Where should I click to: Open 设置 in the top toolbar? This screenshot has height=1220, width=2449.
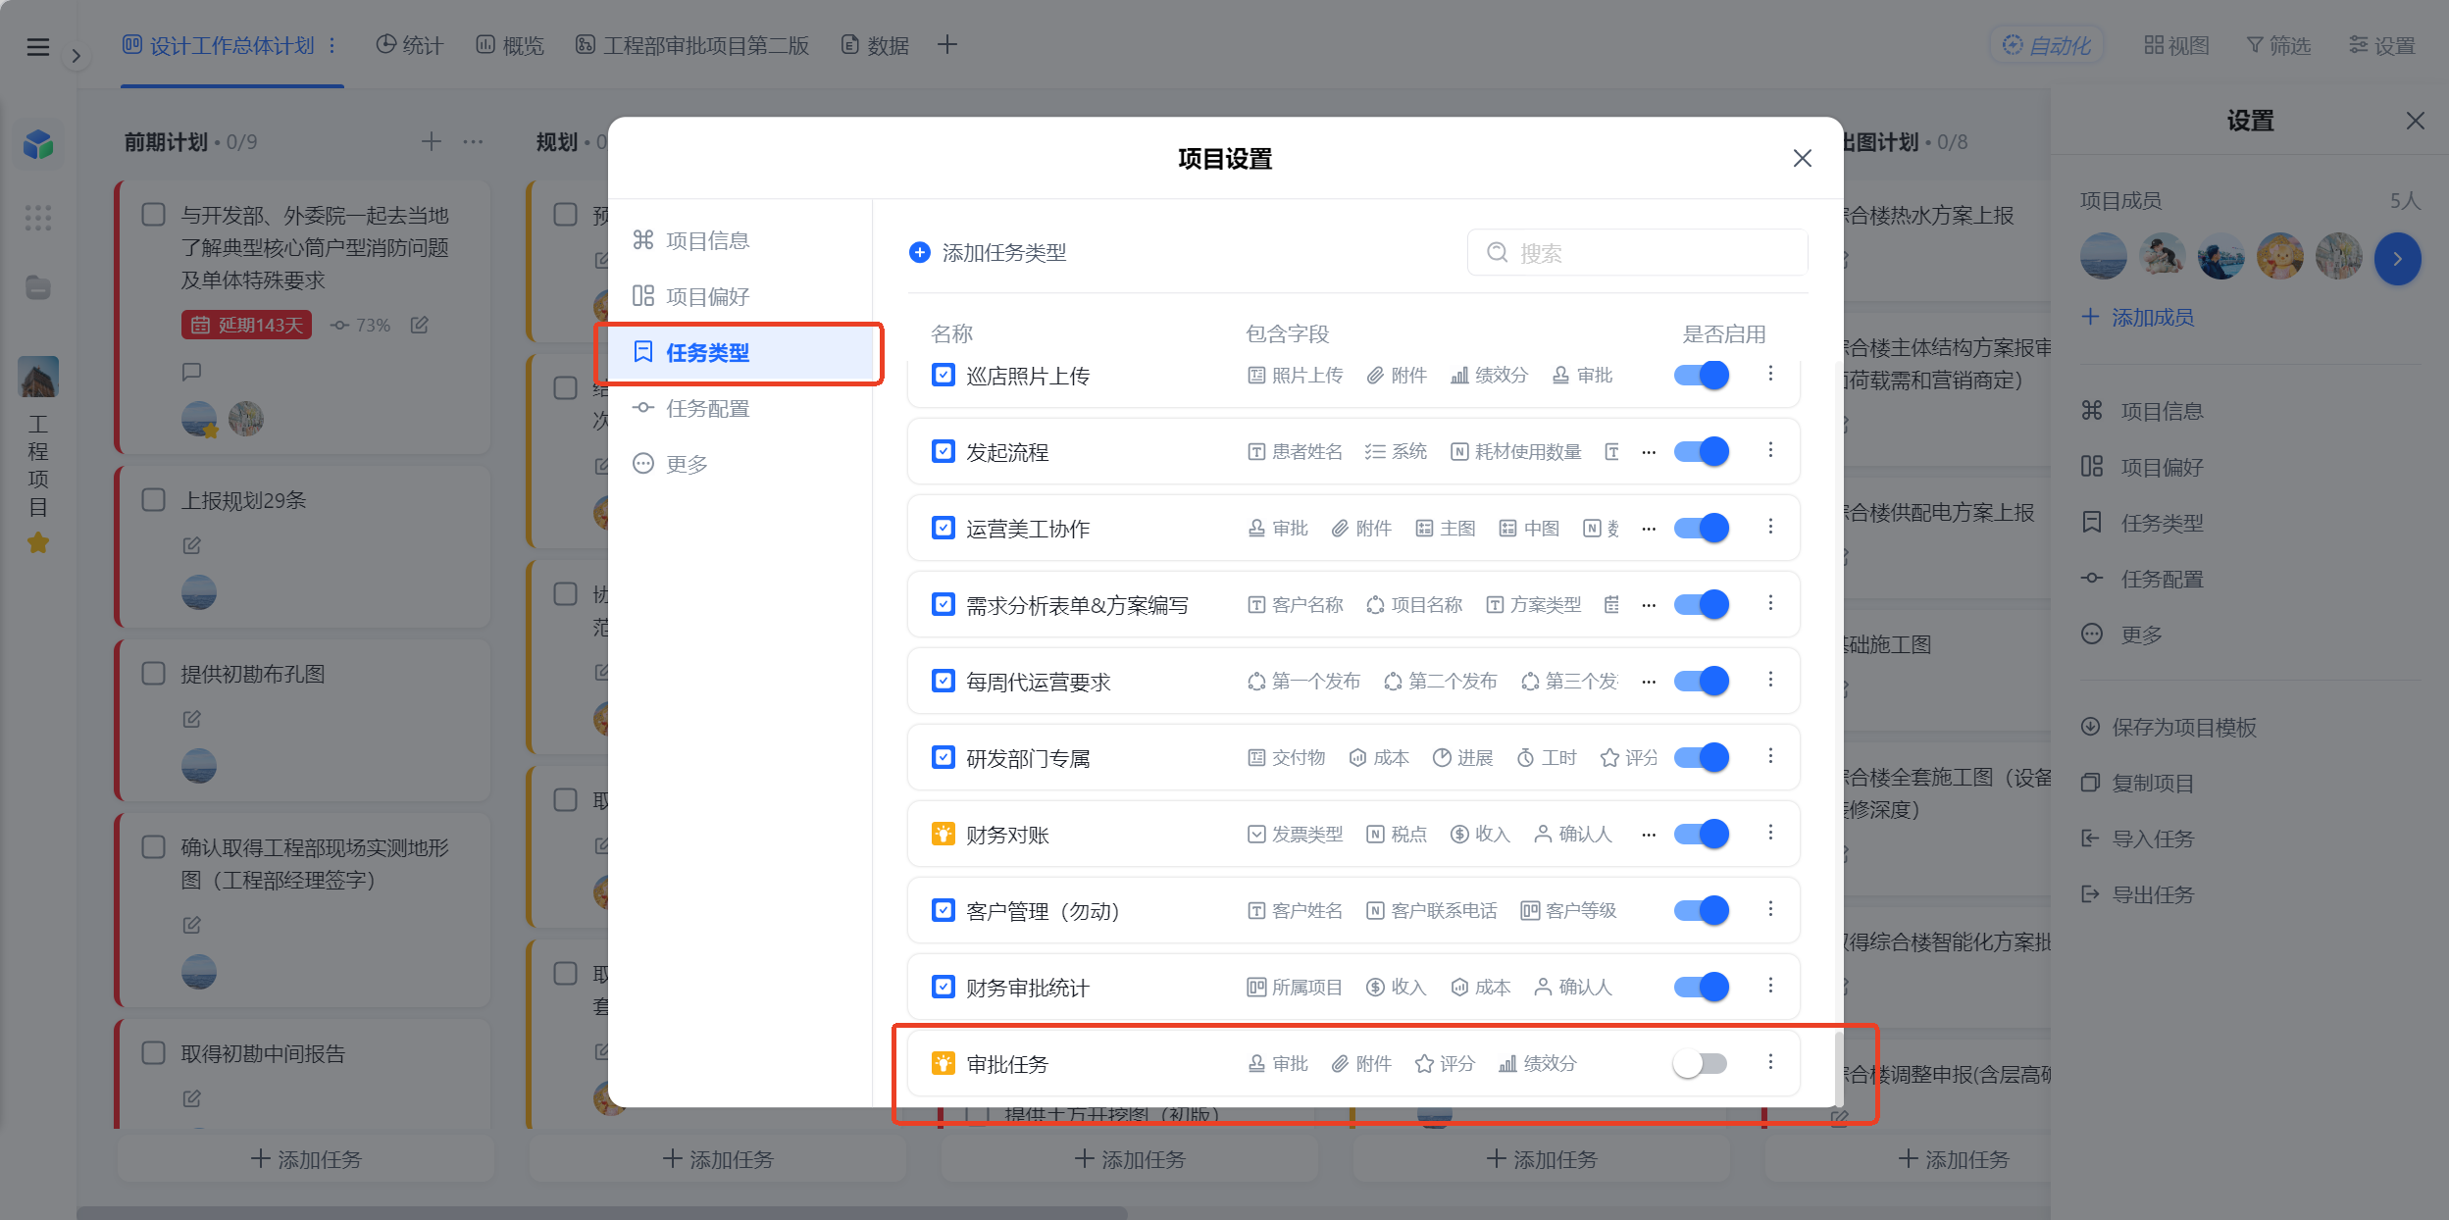coord(2382,45)
